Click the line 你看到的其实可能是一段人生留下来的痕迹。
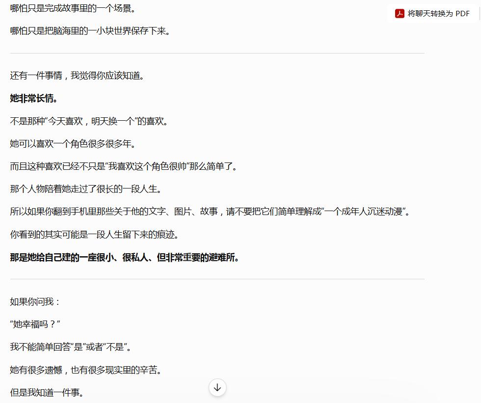 (94, 235)
